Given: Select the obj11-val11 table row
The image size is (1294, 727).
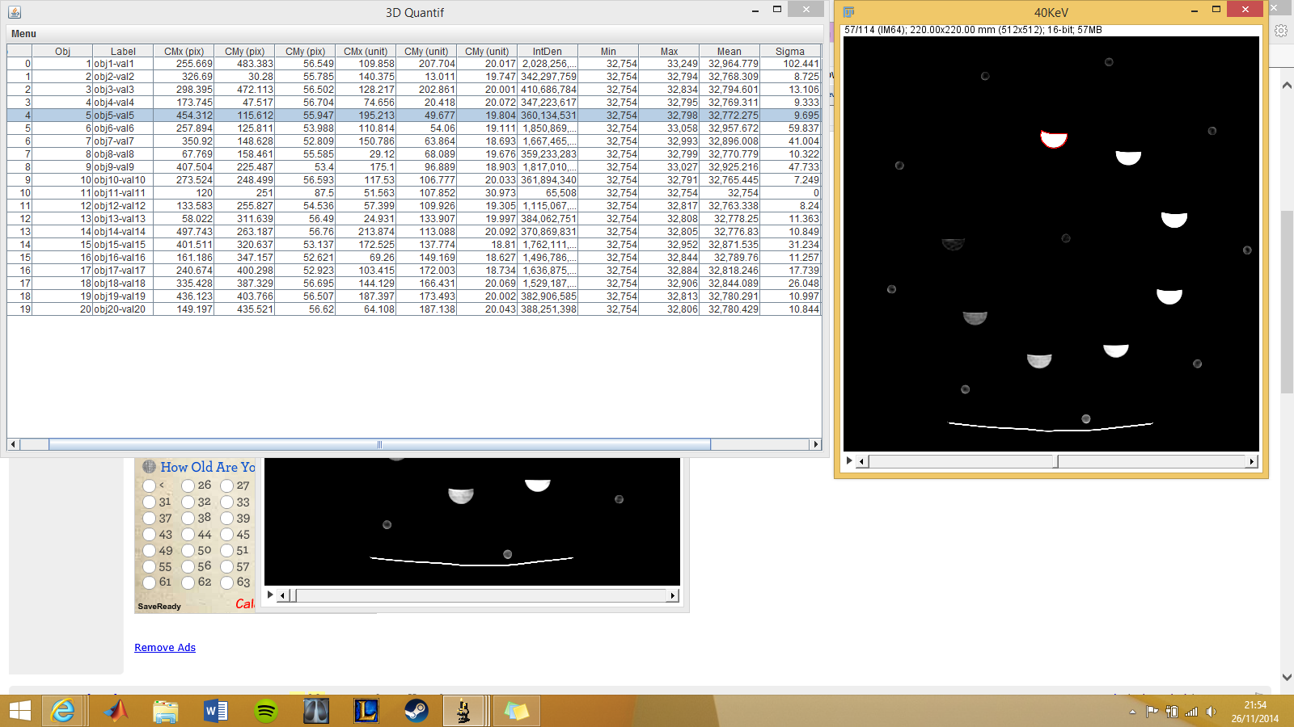Looking at the screenshot, I should pyautogui.click(x=120, y=193).
